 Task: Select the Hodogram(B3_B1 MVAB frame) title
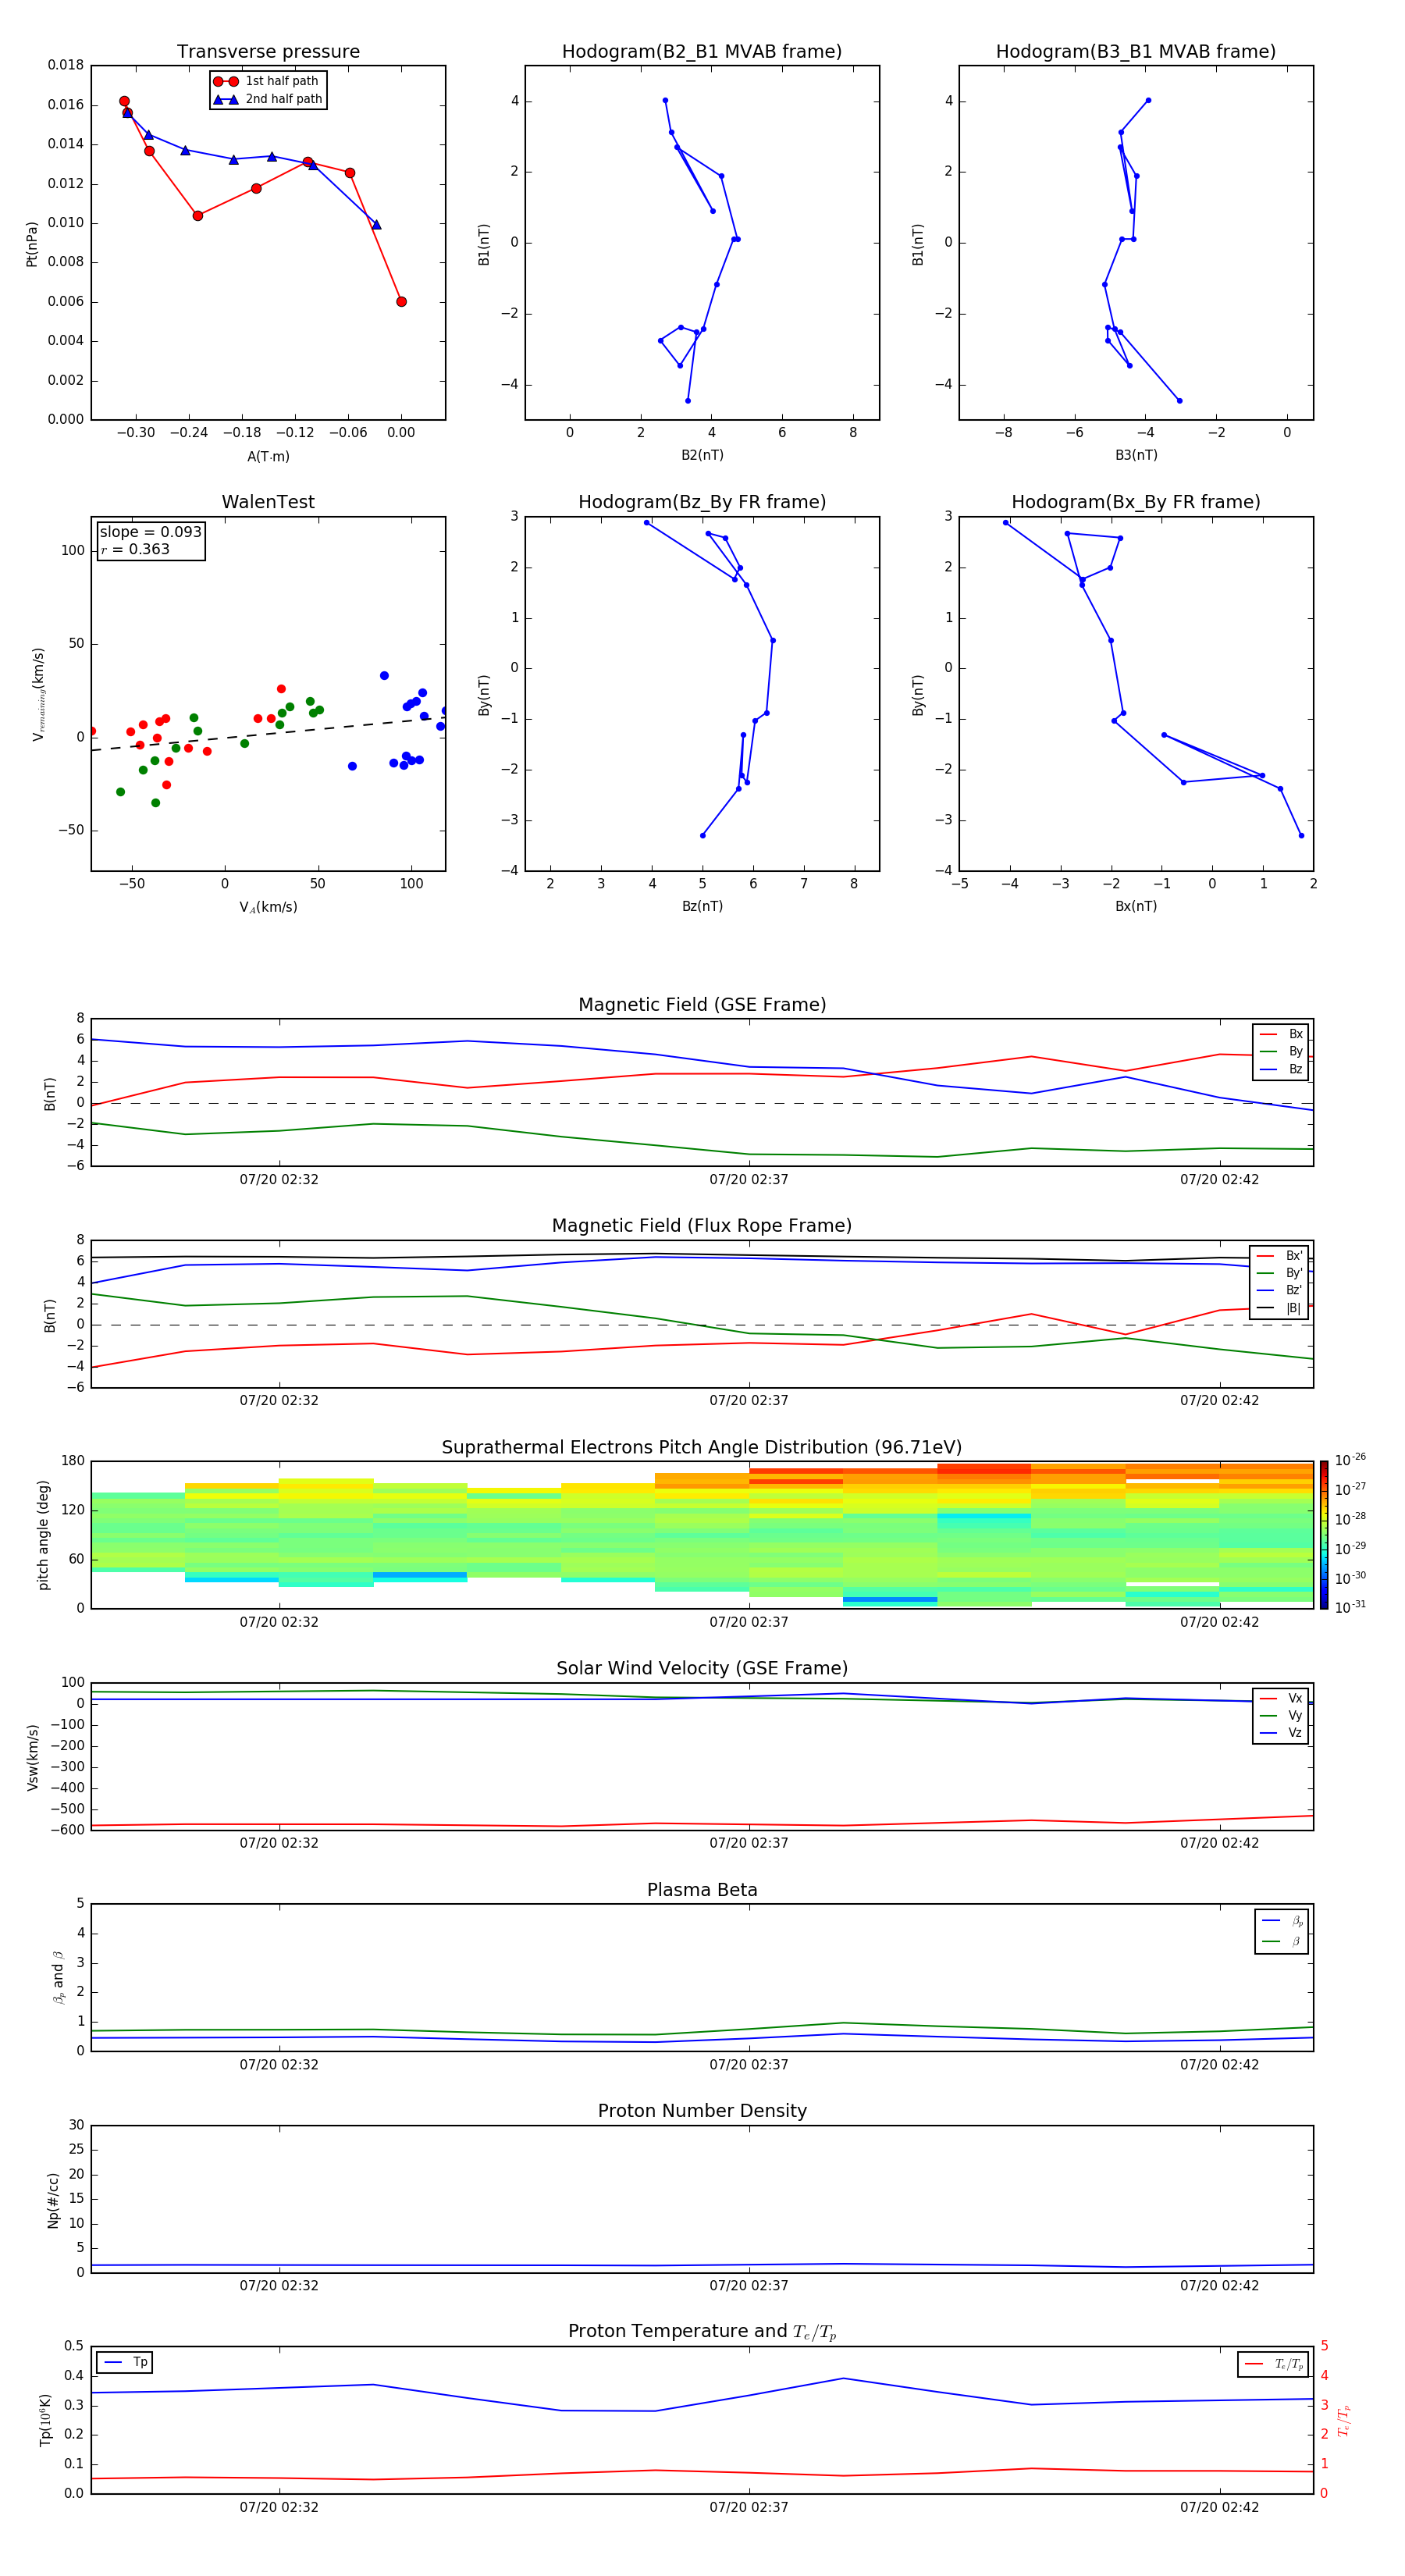point(1135,52)
